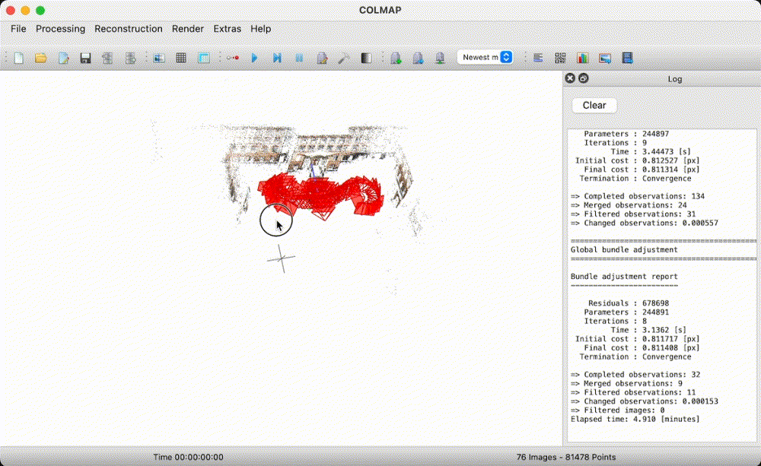Click 'Changed observations: 0.000153' log line
This screenshot has width=761, height=466.
tap(645, 401)
